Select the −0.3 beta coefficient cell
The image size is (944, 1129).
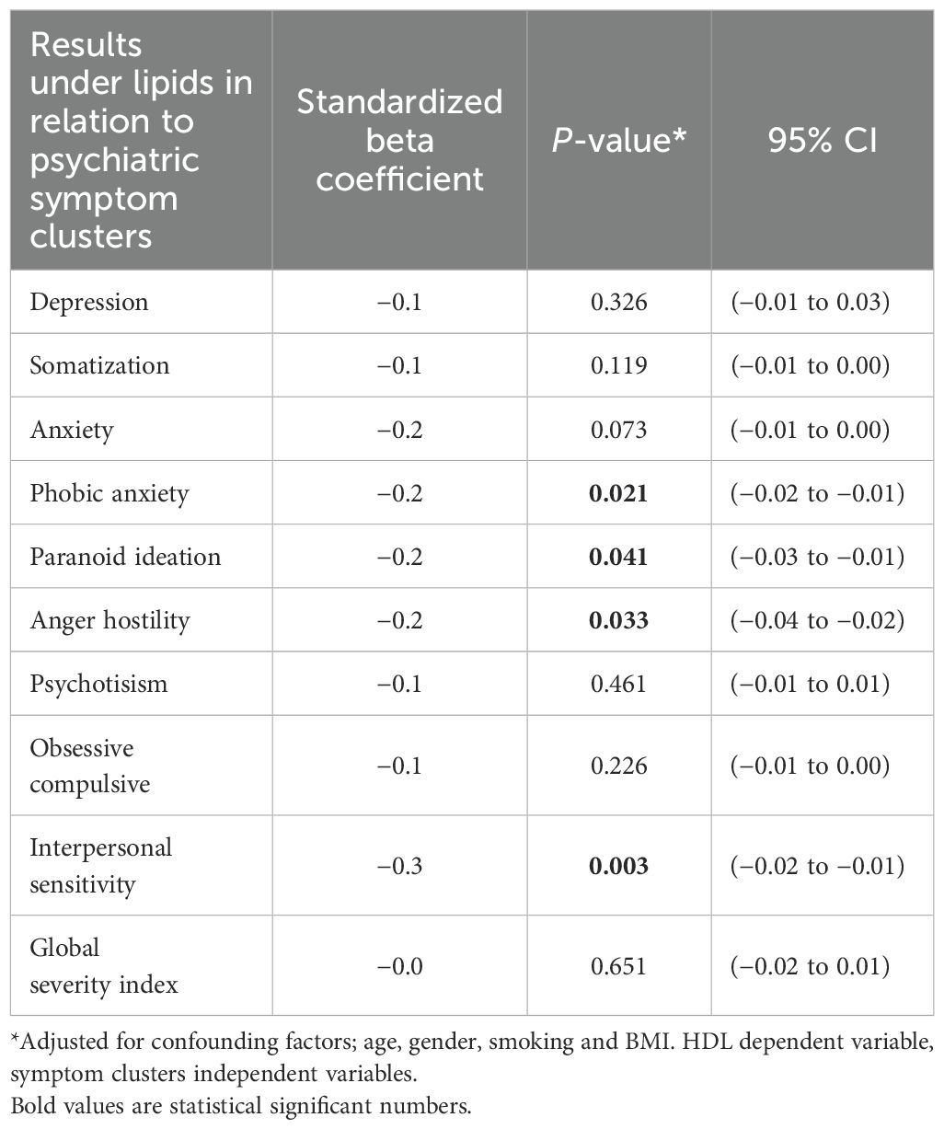tap(399, 865)
